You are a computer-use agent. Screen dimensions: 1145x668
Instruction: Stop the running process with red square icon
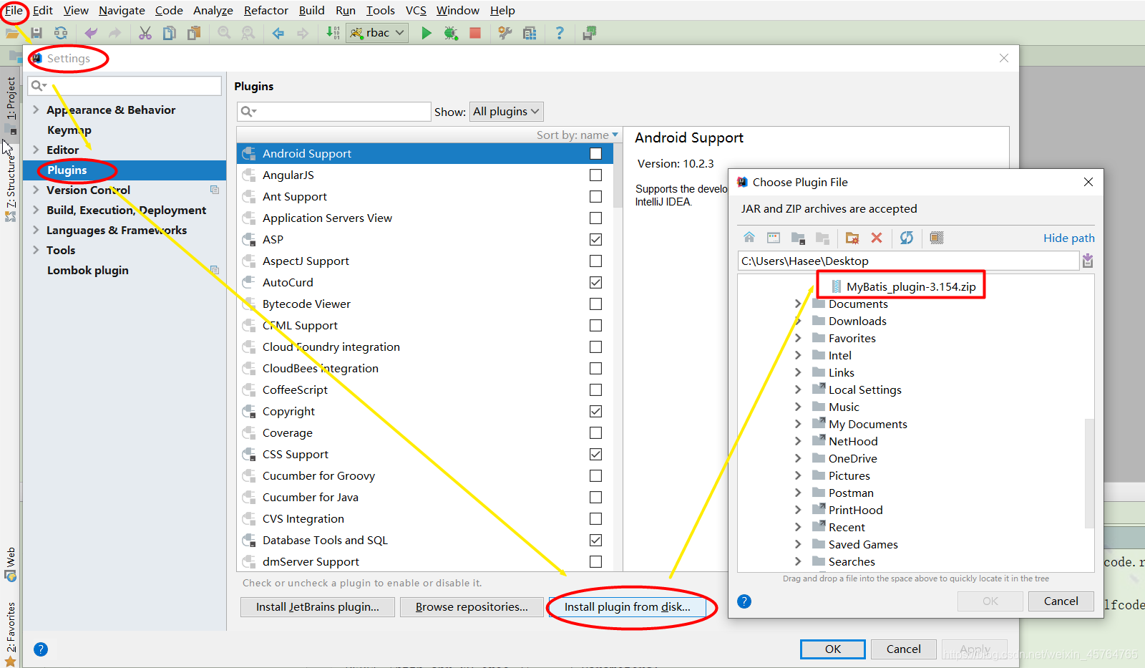475,33
